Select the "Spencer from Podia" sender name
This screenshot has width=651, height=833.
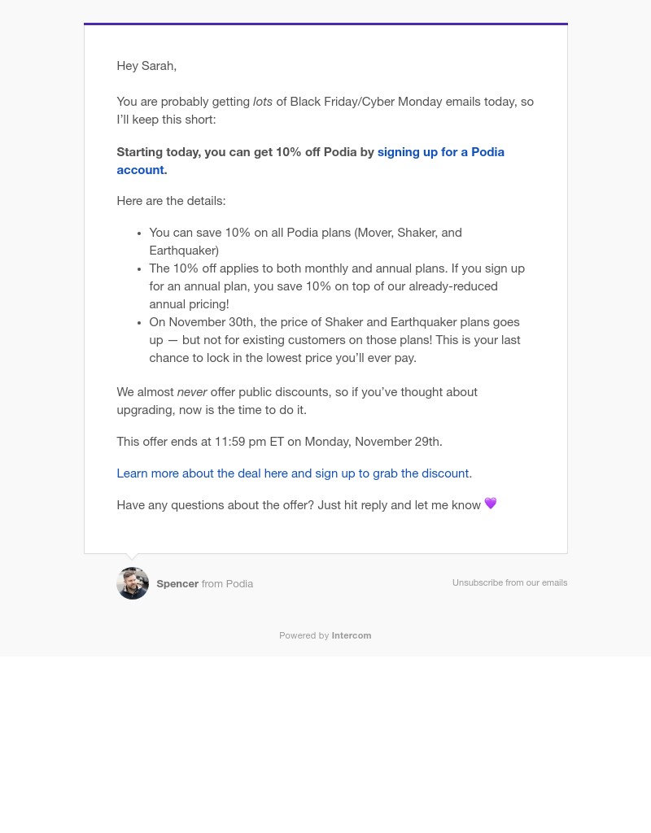(204, 584)
